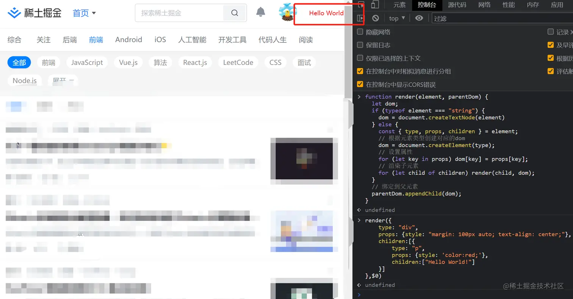This screenshot has height=299, width=573.
Task: Open the 性能 DevTools tab
Action: 509,5
